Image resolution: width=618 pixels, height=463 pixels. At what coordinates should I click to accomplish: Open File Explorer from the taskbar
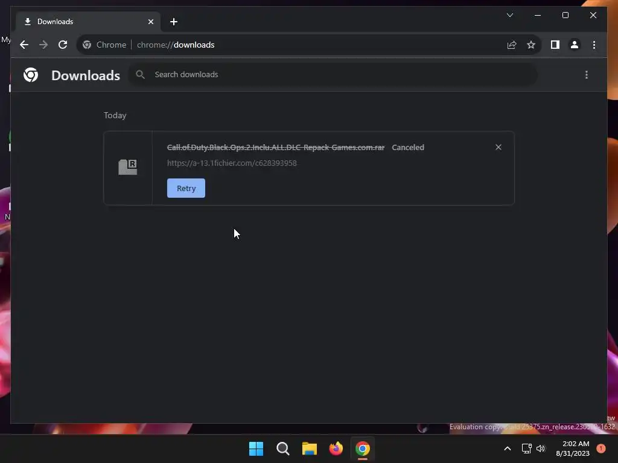coord(310,449)
